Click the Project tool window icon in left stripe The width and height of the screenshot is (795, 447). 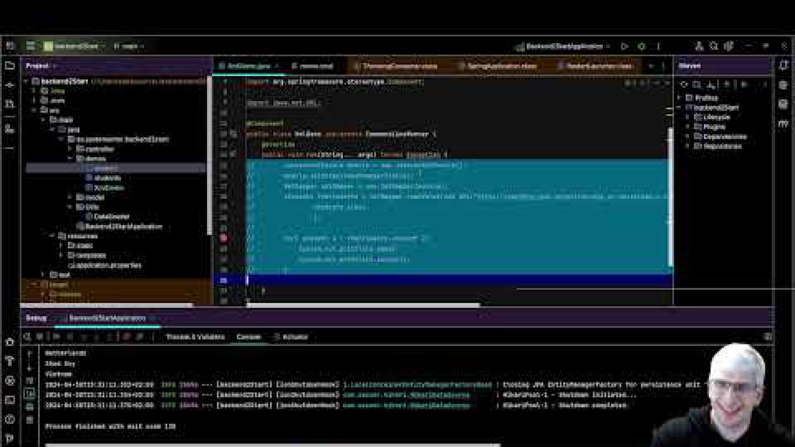coord(11,65)
